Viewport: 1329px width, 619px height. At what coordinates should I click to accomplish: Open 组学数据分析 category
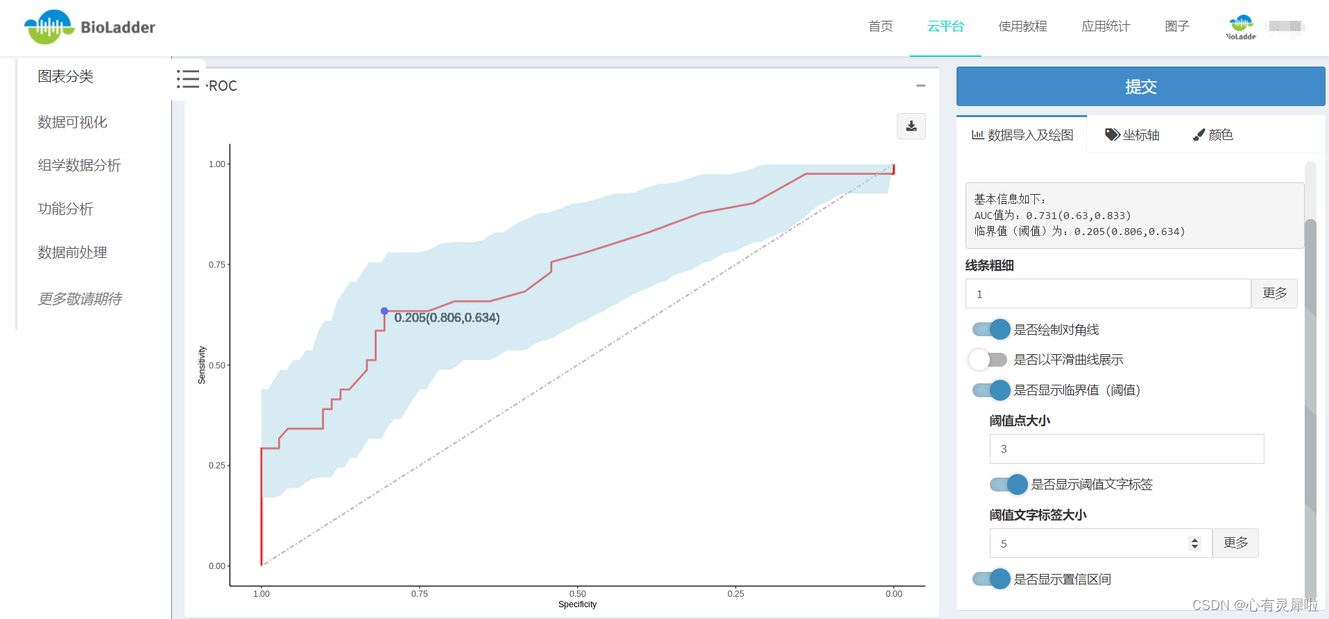click(79, 165)
